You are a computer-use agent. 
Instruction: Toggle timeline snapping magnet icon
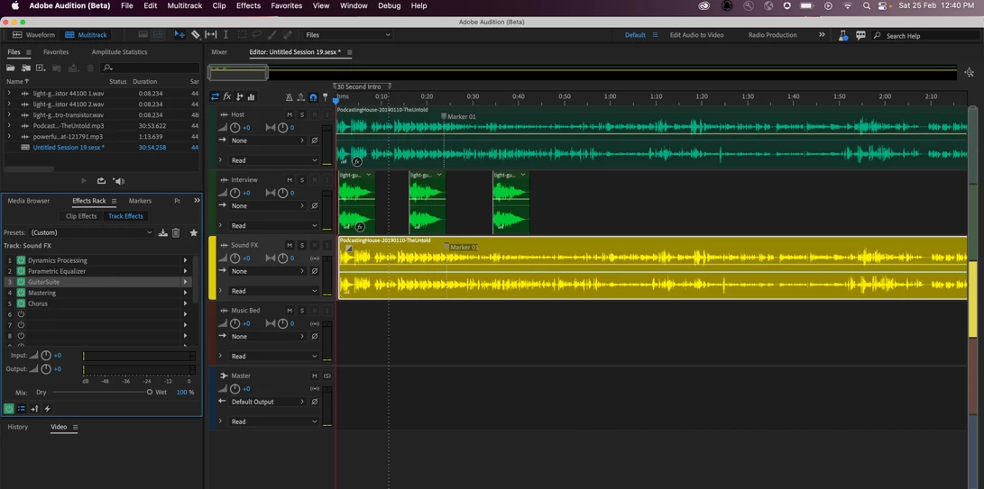click(x=313, y=97)
